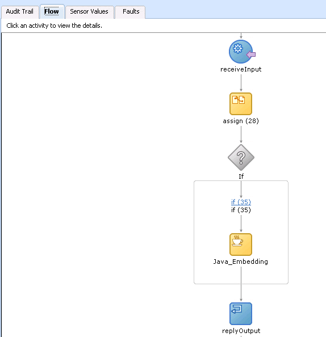Open the receiveInput activity icon
This screenshot has width=326, height=337.
click(x=241, y=52)
